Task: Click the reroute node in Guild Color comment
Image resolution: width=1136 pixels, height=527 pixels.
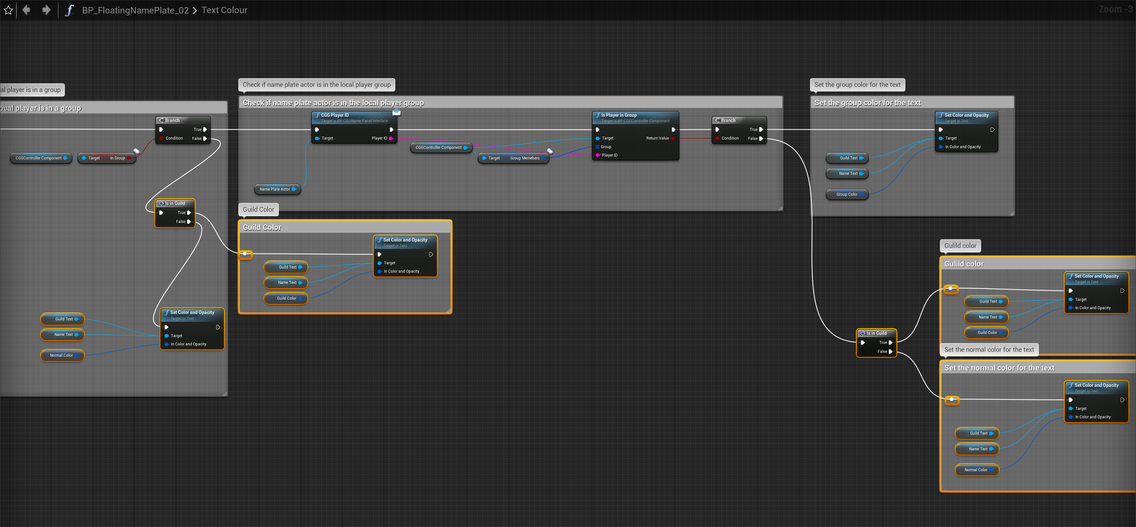Action: click(x=245, y=254)
